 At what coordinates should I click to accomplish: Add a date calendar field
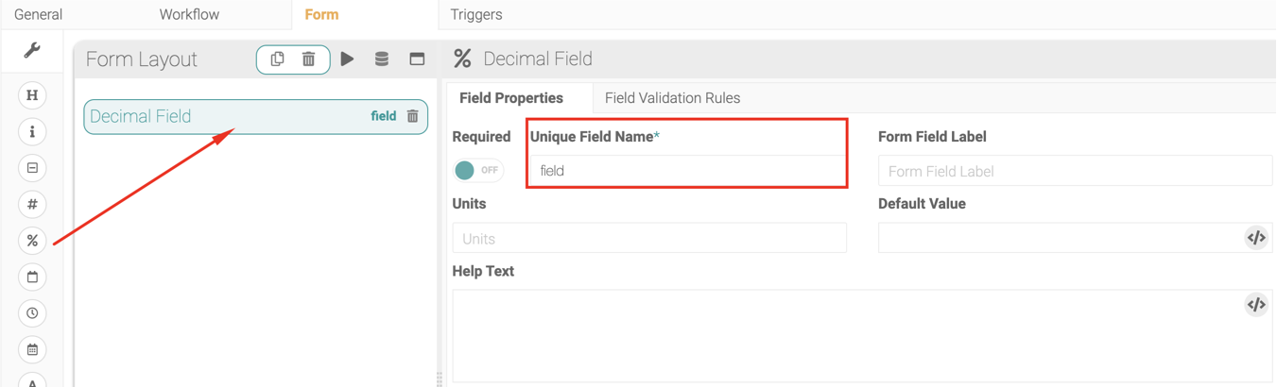pos(32,278)
